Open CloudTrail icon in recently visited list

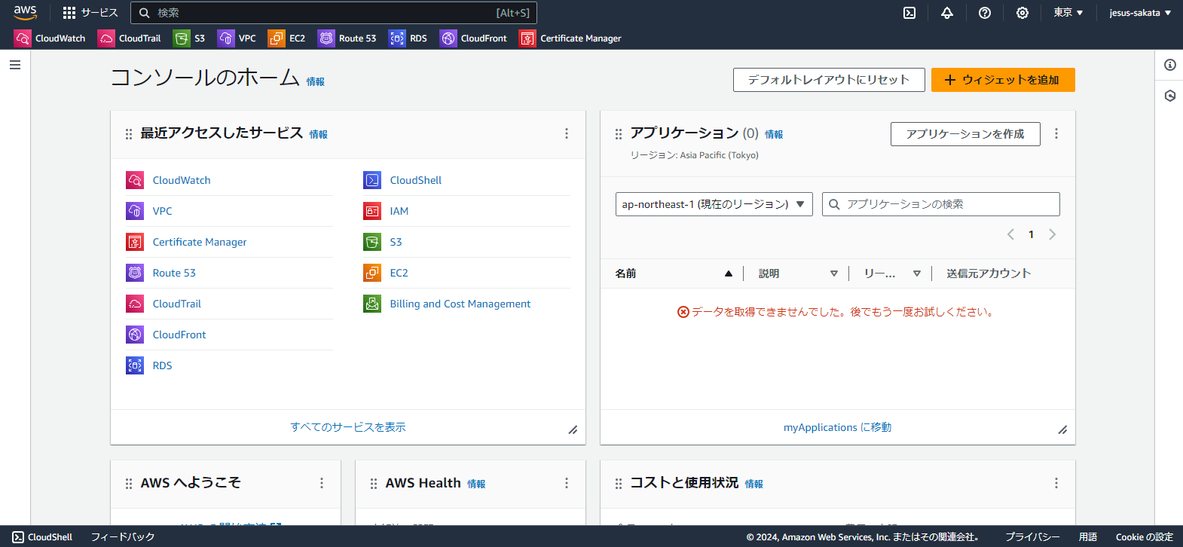[135, 304]
